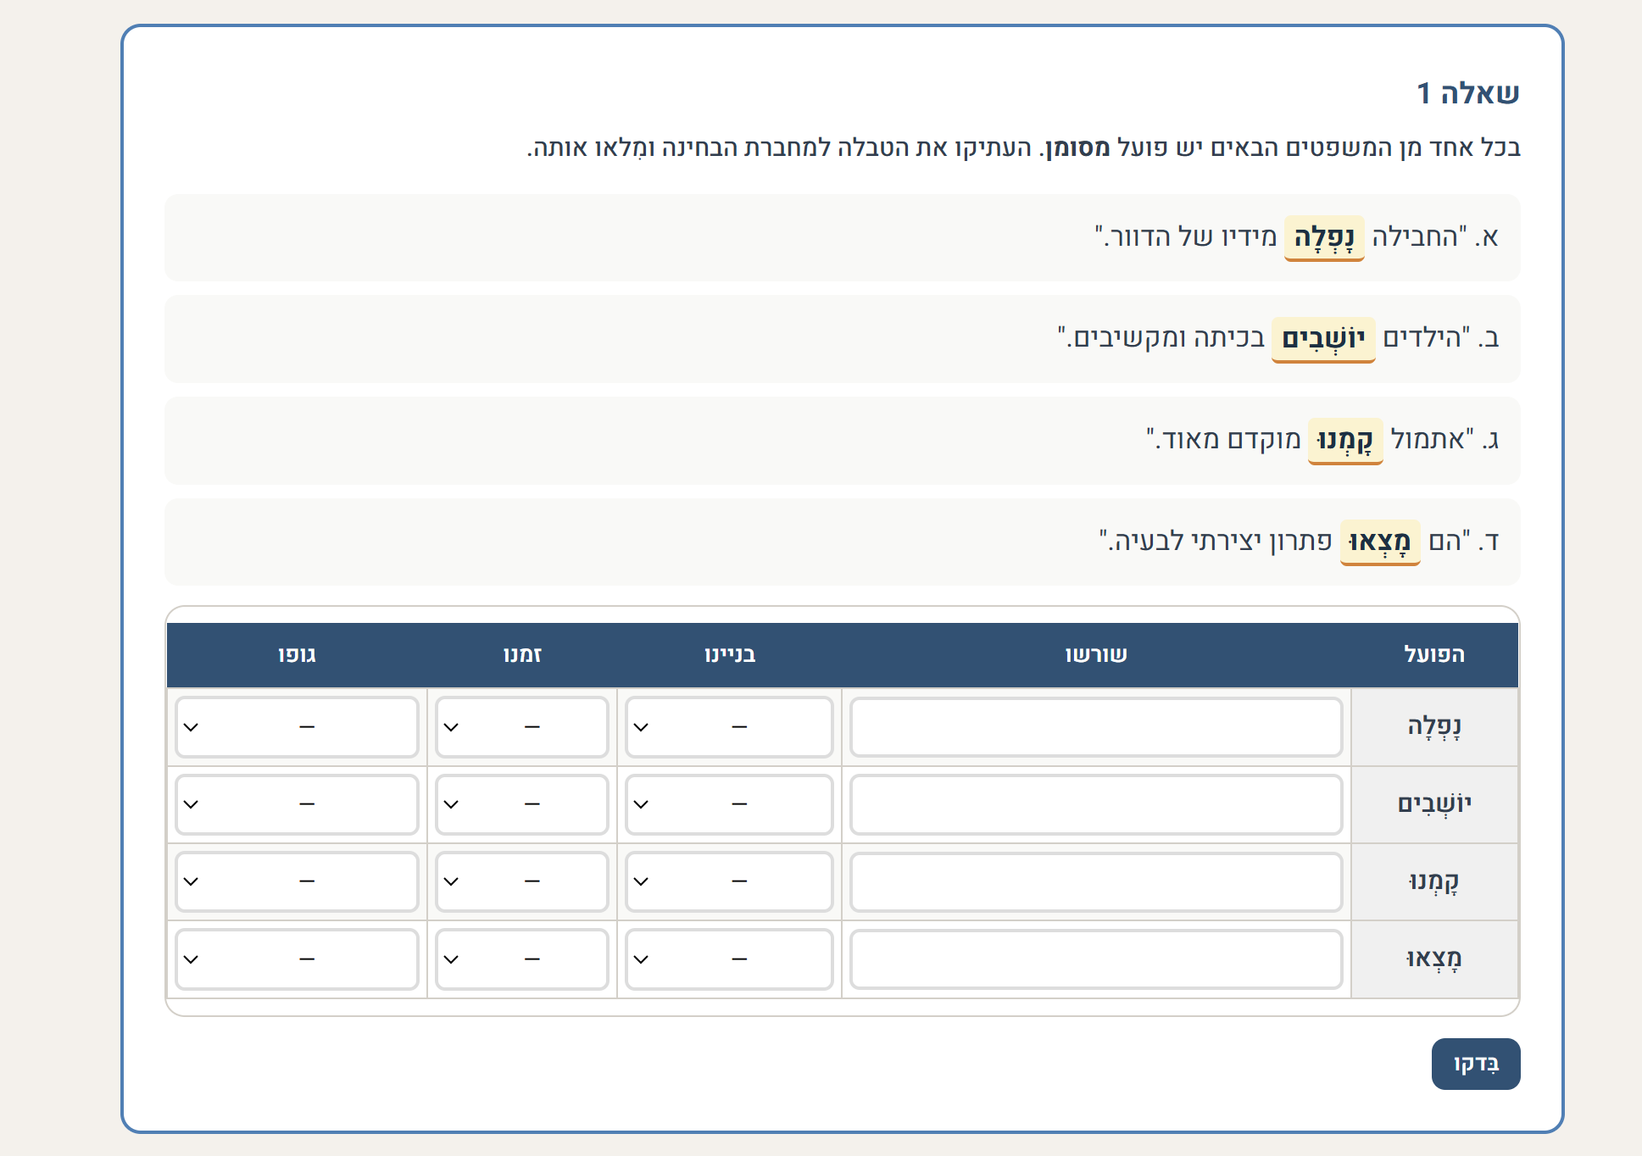Viewport: 1642px width, 1156px height.
Task: Open the זמנו dropdown for נָפְלָה row
Action: (x=522, y=727)
